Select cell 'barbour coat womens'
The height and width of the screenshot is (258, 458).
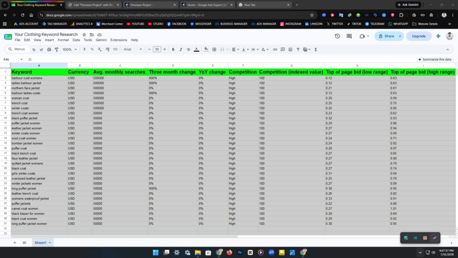[39, 78]
